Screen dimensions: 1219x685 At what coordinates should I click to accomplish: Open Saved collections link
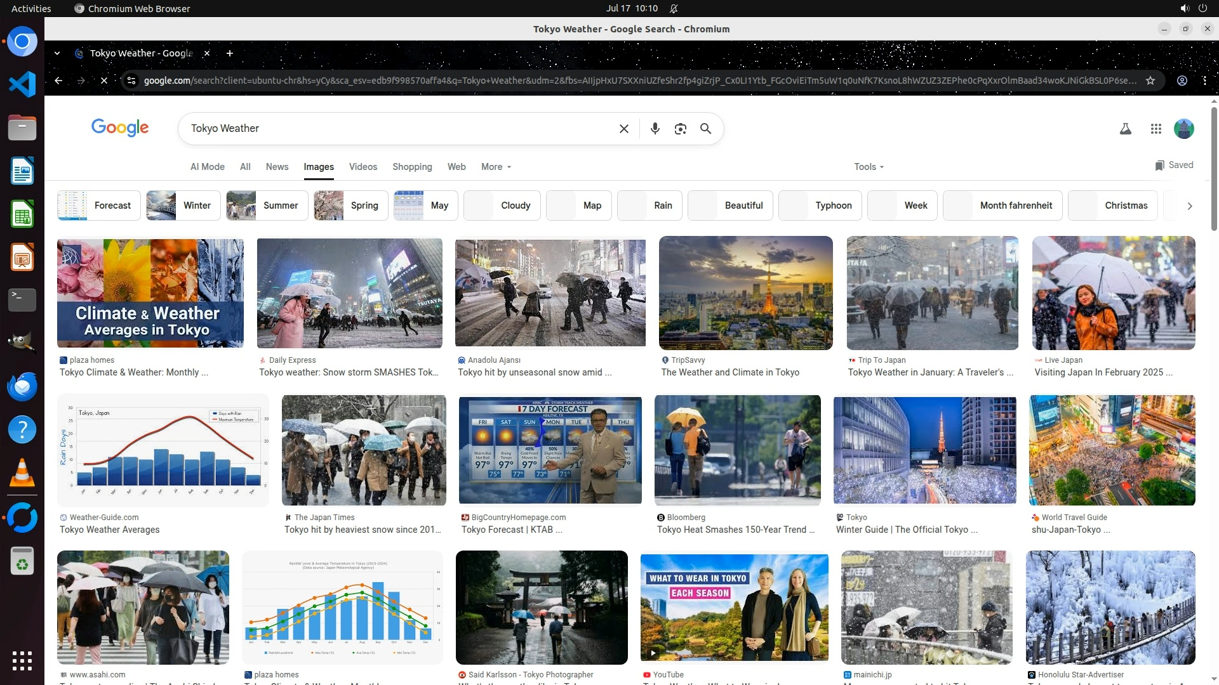coord(1174,165)
